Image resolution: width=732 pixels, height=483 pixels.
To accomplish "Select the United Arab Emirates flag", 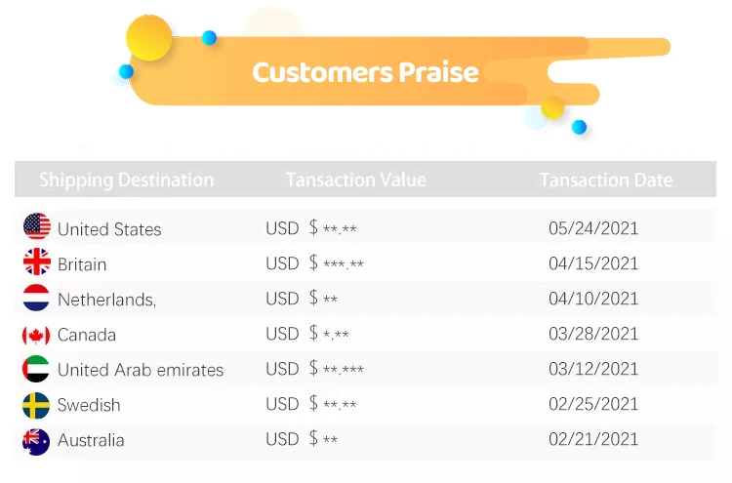I will 36,370.
